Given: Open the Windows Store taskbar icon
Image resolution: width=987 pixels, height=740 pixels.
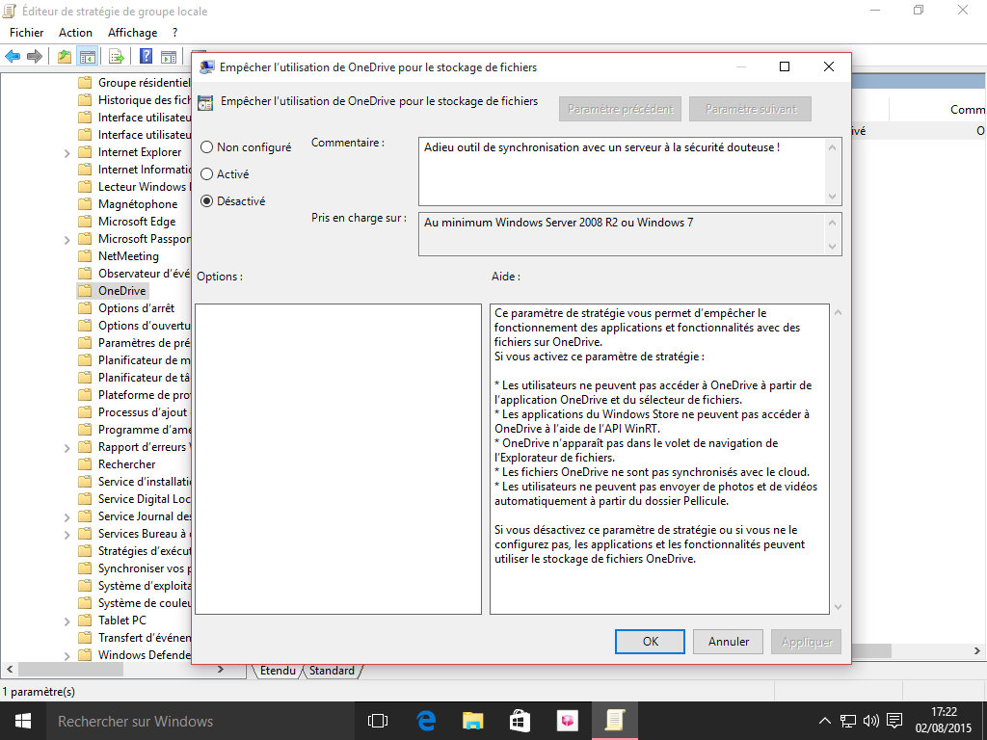Looking at the screenshot, I should (x=520, y=721).
